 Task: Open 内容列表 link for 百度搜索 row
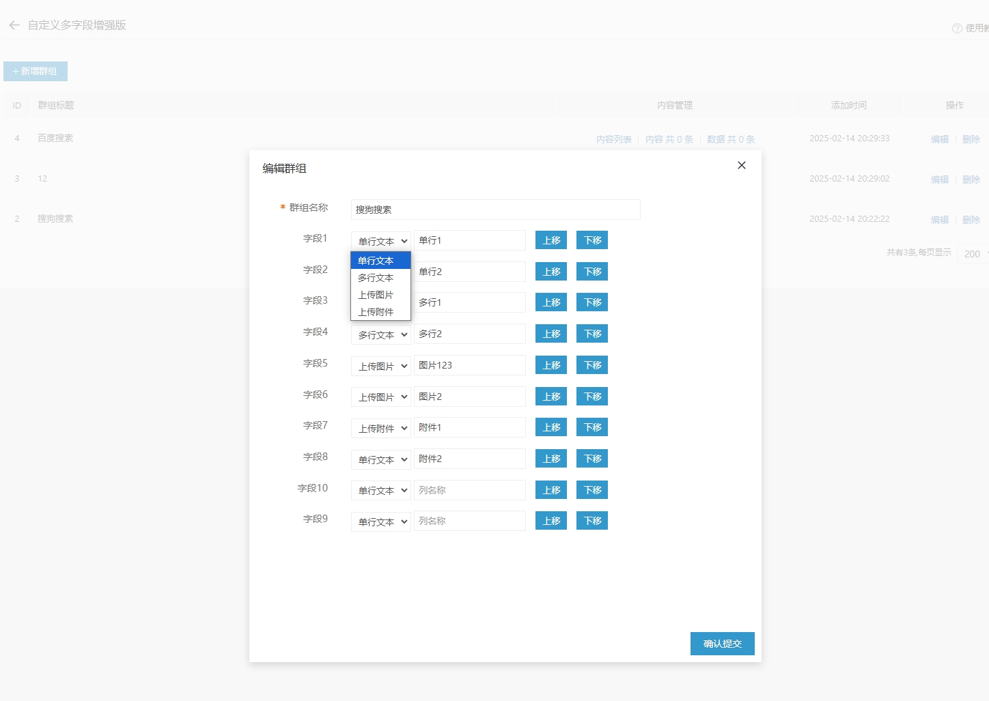tap(613, 139)
